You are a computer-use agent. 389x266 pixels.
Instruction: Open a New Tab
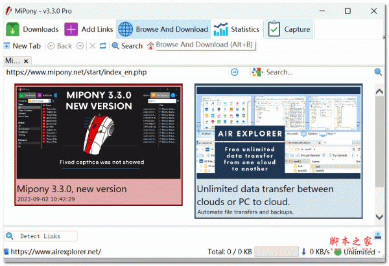(22, 46)
